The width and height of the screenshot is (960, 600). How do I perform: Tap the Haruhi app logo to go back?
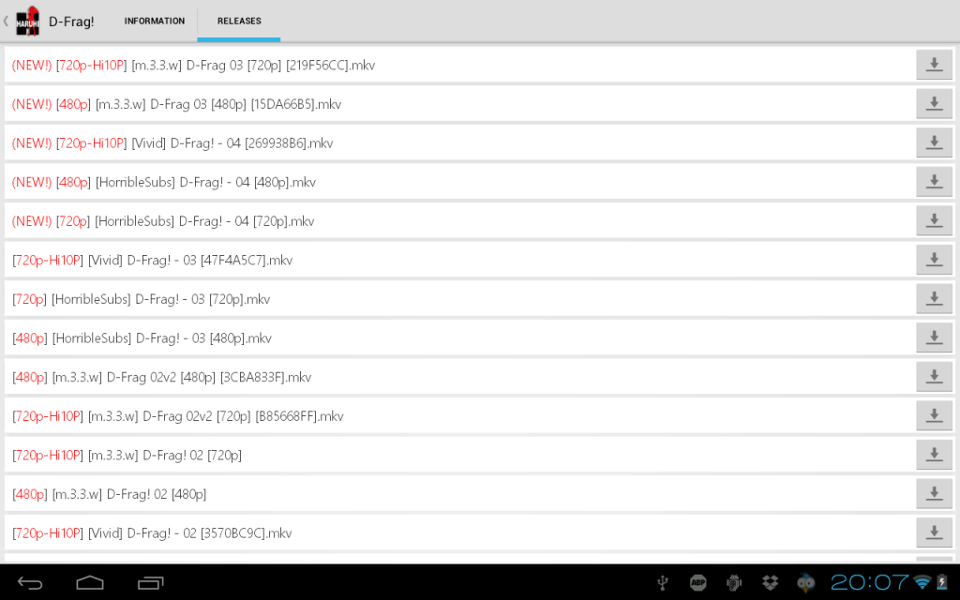[27, 21]
